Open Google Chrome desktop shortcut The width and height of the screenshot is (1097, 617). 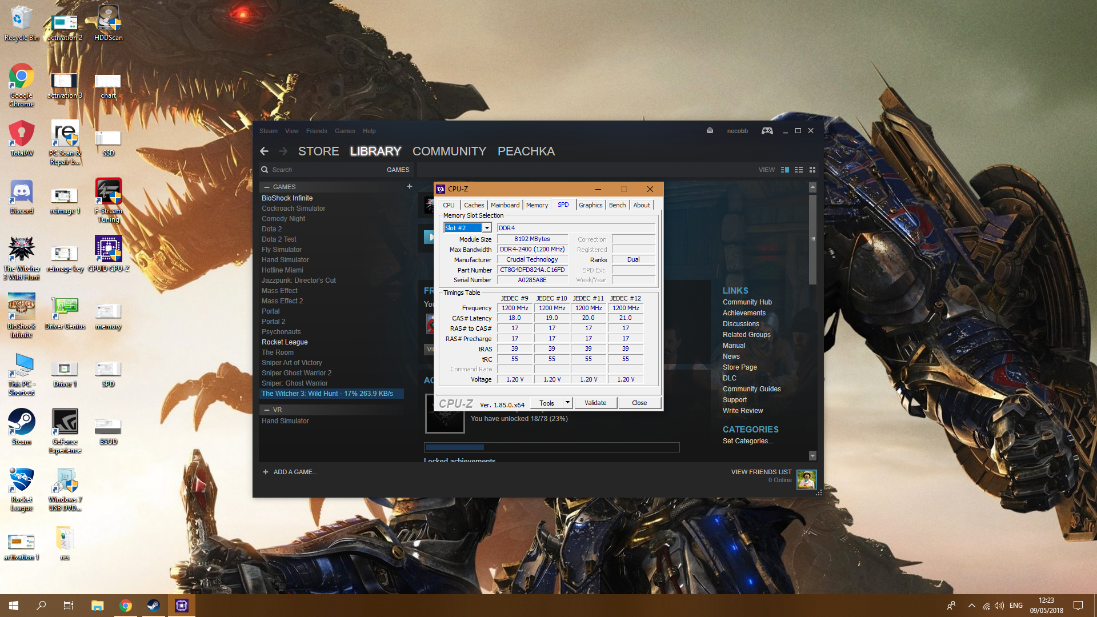pyautogui.click(x=22, y=85)
